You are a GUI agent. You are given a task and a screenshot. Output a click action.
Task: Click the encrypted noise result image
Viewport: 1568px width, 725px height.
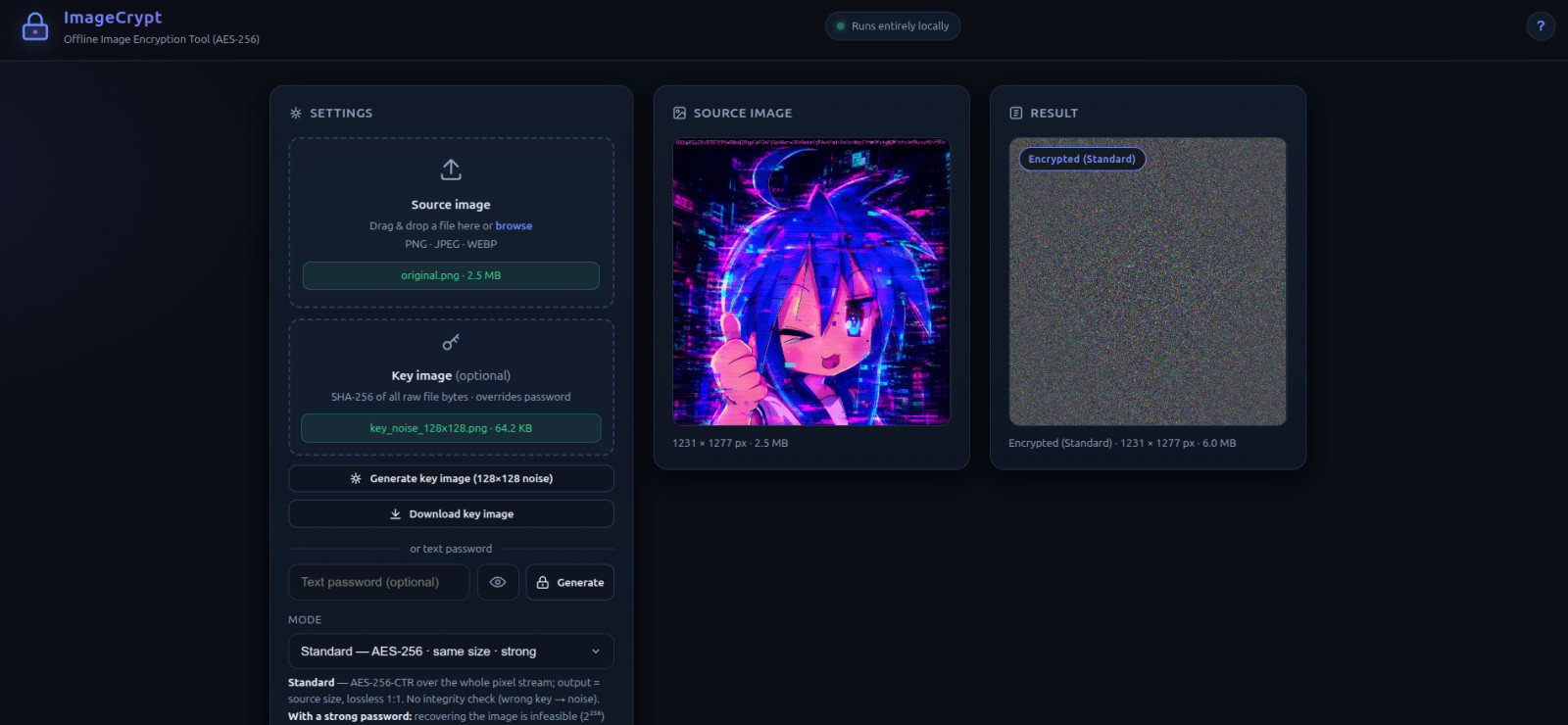[x=1148, y=281]
